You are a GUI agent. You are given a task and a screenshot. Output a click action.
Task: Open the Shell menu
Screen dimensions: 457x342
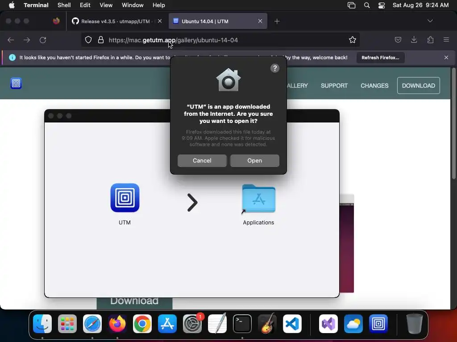64,5
